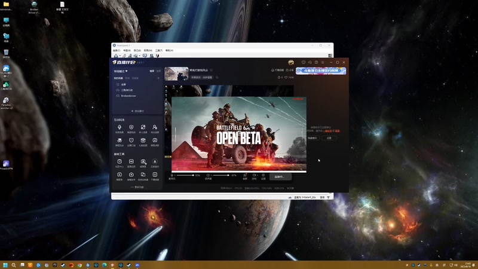Screen dimensions: 478x269
Task: Open the hamburger menu in streaming app title bar
Action: 323,62
